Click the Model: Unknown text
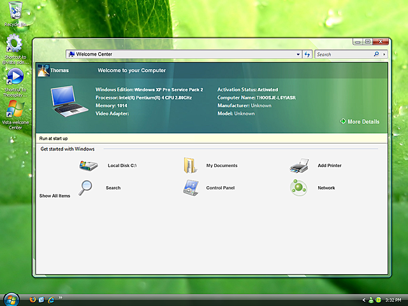 pyautogui.click(x=236, y=113)
